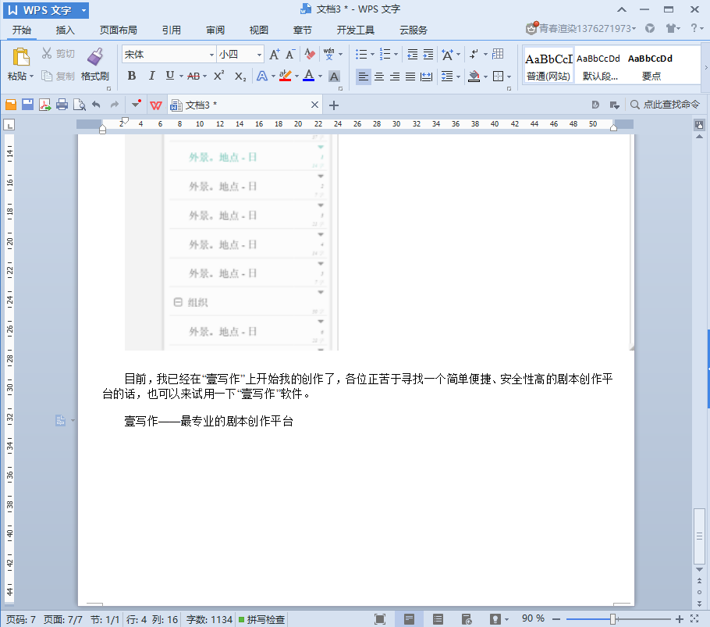The image size is (710, 627).
Task: Switch to the 视图 tab
Action: click(x=258, y=30)
